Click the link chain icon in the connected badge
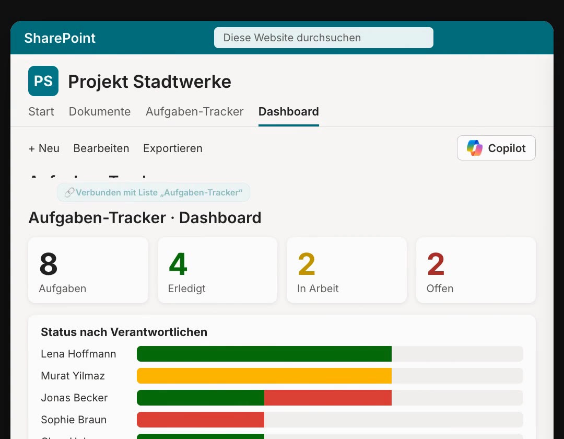 [x=69, y=192]
